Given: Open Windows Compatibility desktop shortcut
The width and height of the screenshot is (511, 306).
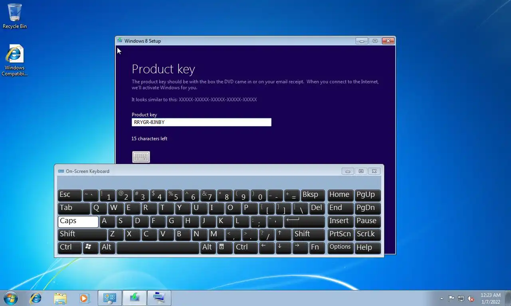Looking at the screenshot, I should [x=15, y=60].
